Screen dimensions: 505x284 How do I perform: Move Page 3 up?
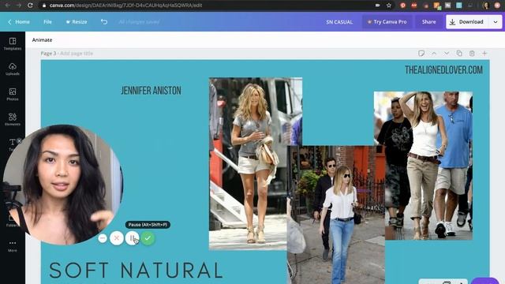(434, 54)
